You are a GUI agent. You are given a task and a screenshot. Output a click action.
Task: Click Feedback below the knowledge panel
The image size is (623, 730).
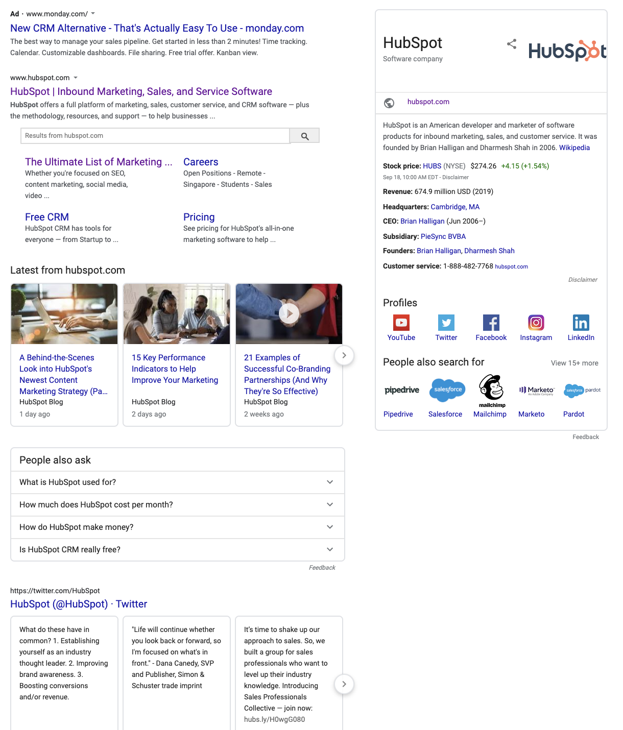pos(586,437)
